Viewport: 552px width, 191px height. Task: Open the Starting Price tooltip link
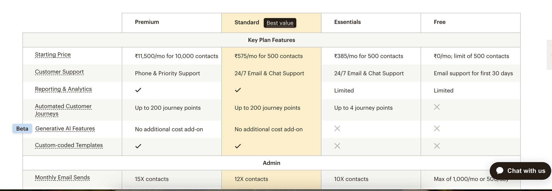(x=53, y=54)
